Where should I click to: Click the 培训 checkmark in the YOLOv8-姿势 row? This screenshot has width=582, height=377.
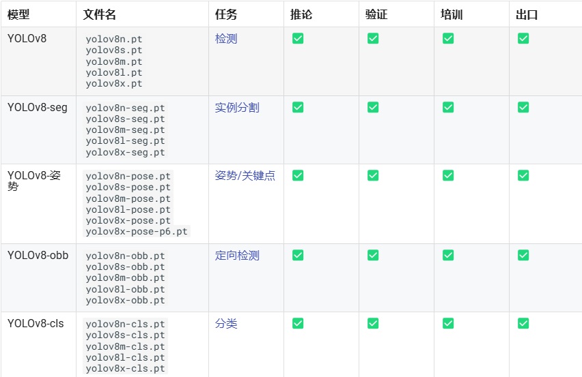pyautogui.click(x=448, y=175)
